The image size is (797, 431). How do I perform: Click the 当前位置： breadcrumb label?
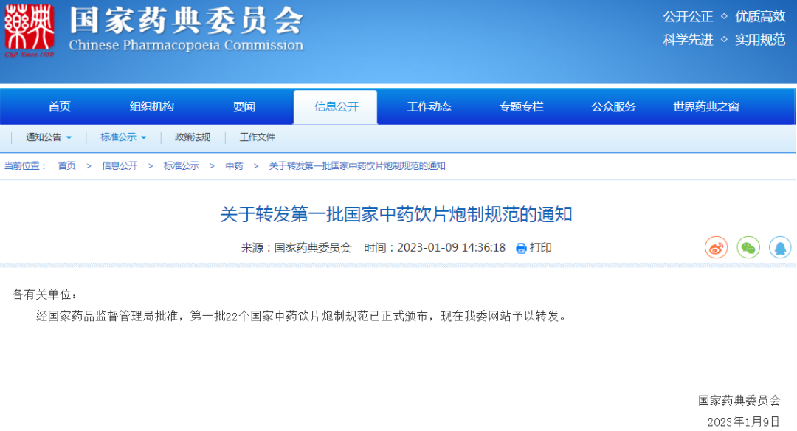(x=25, y=166)
